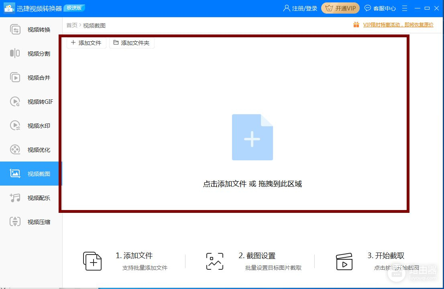Go to 首页 in the breadcrumb
Image resolution: width=444 pixels, height=289 pixels.
[x=72, y=25]
